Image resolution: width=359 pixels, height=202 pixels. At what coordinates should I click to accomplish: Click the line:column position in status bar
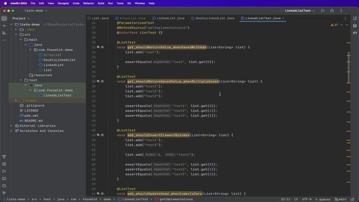286,200
